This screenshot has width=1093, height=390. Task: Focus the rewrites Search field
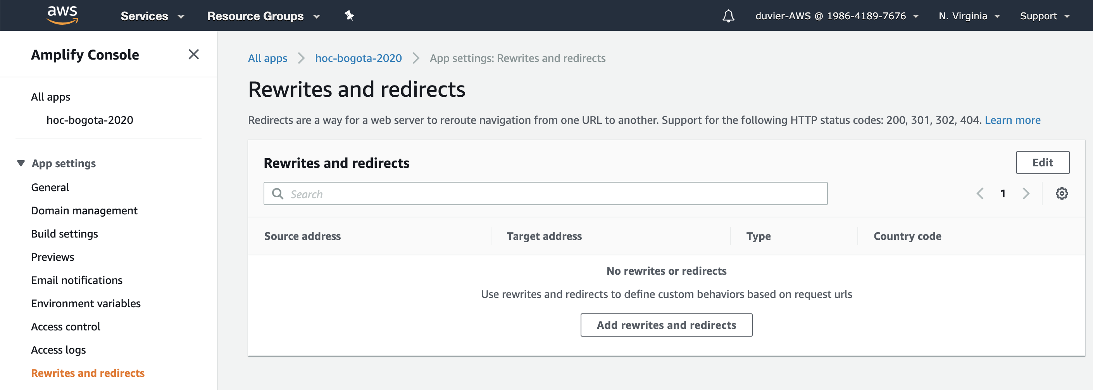pos(545,194)
